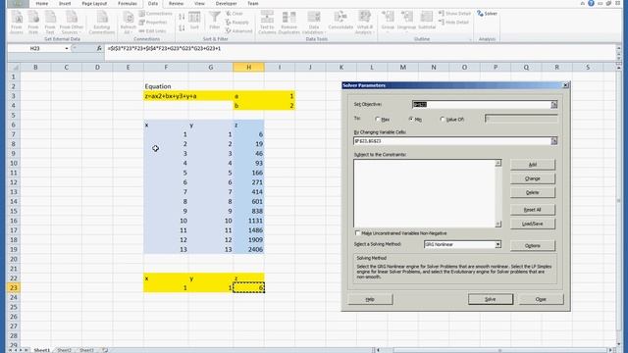Image resolution: width=628 pixels, height=353 pixels.
Task: Click the constraints list box
Action: tap(424, 193)
